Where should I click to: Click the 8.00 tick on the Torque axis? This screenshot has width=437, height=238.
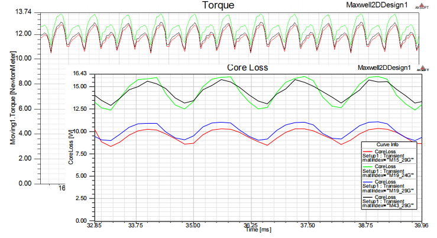coord(25,83)
